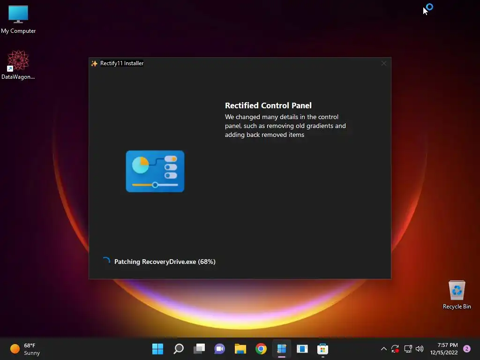This screenshot has height=360, width=480.
Task: Open Microsoft Store from the taskbar
Action: [x=322, y=349]
